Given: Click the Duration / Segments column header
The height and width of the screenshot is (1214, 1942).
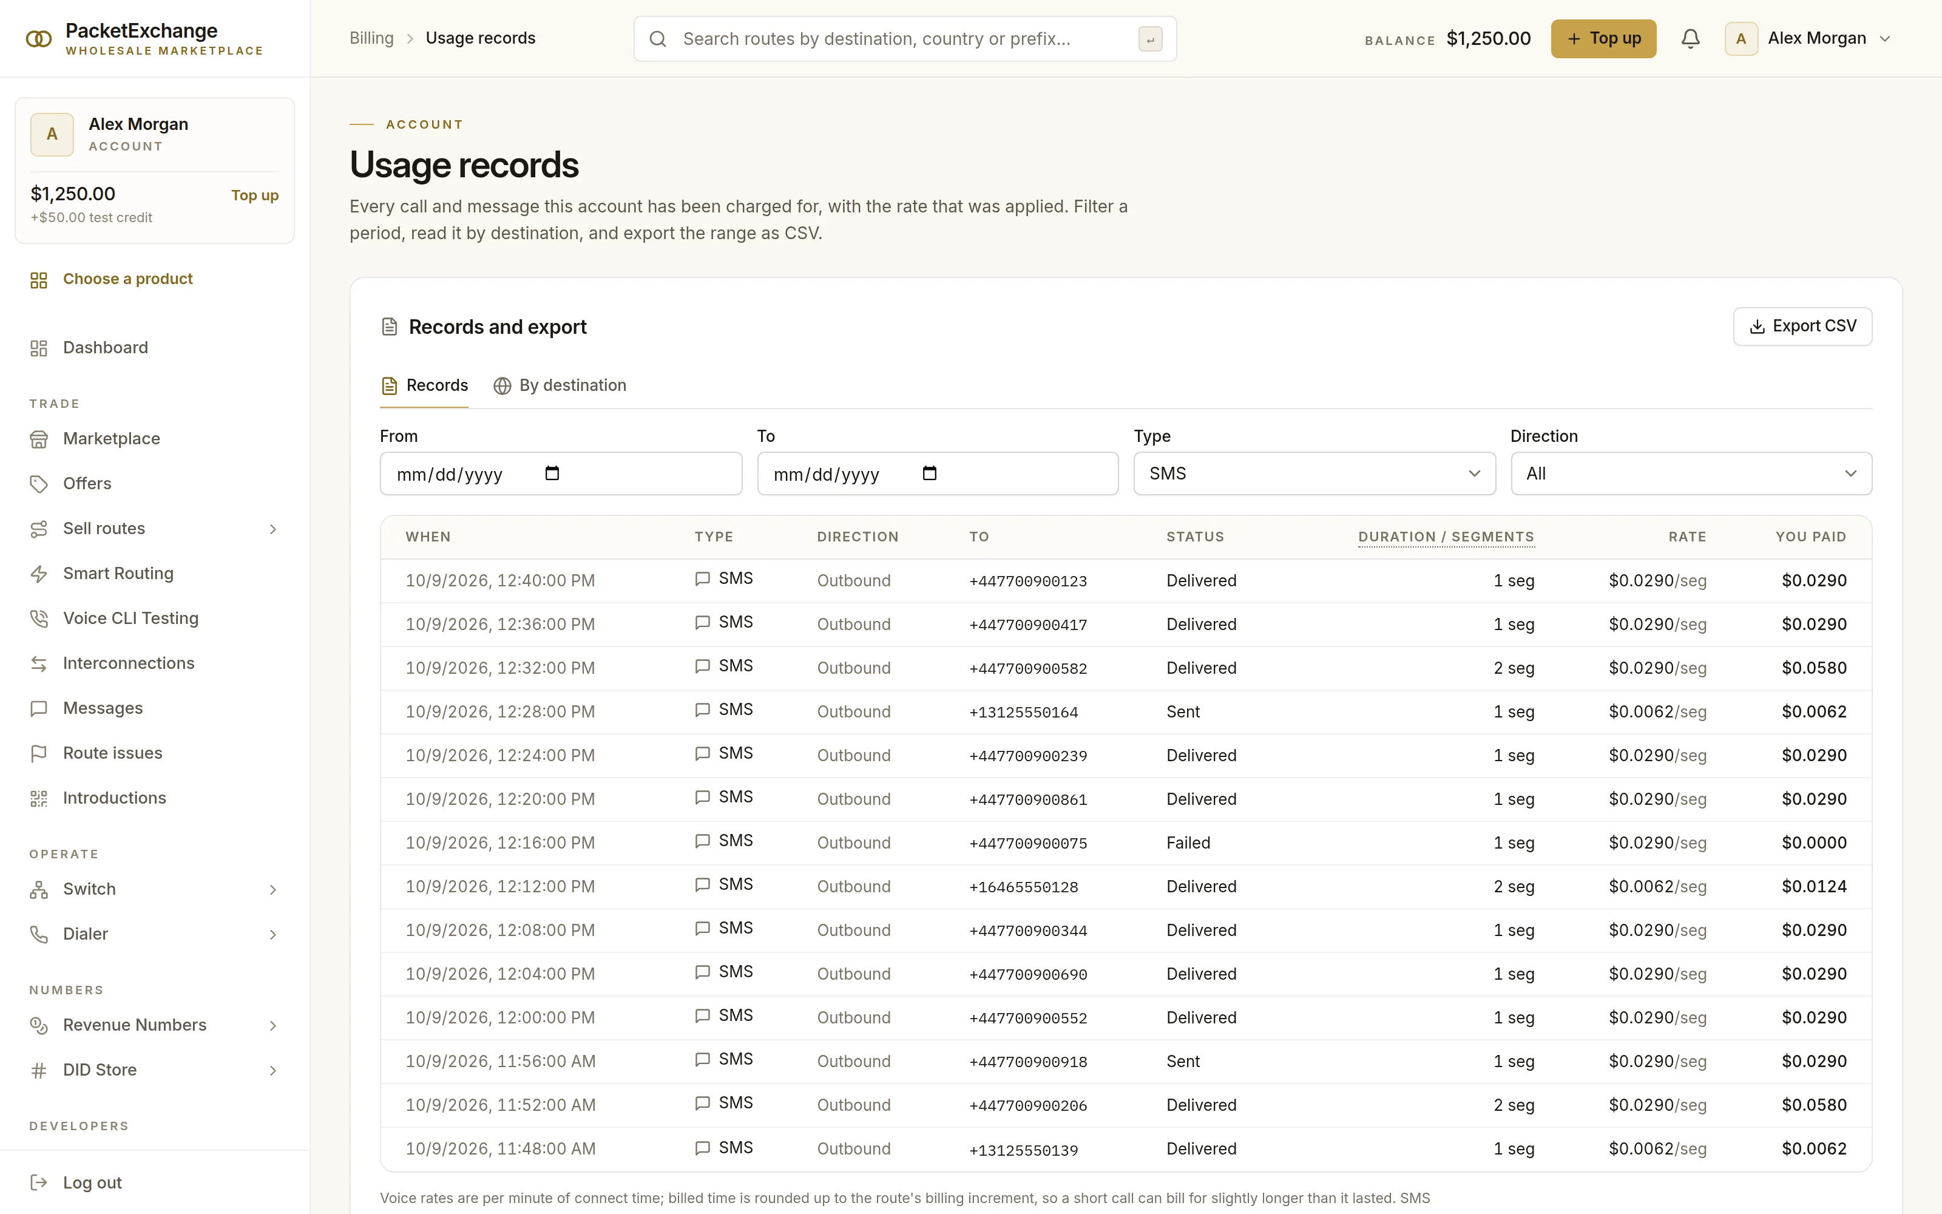Looking at the screenshot, I should coord(1445,537).
